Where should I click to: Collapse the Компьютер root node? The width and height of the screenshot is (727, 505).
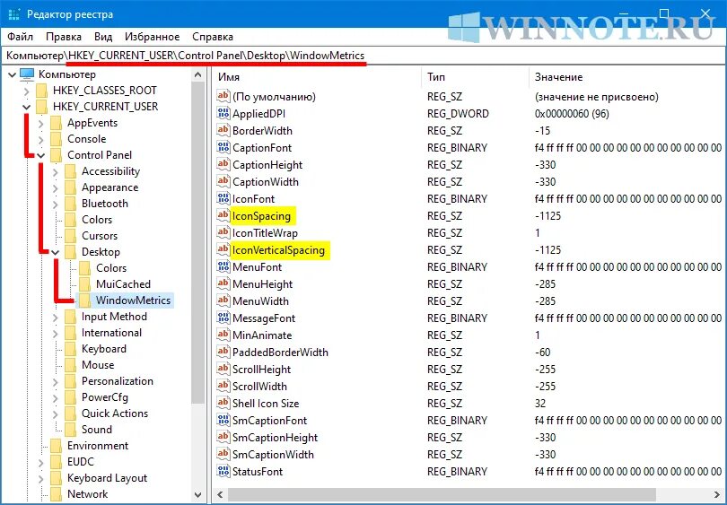(x=12, y=74)
